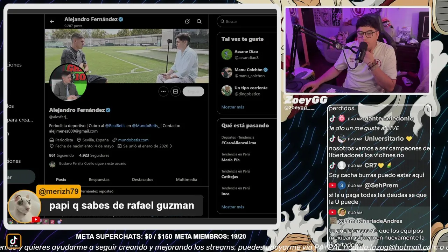
Task: Click the @SehPrem chat username
Action: tap(381, 185)
